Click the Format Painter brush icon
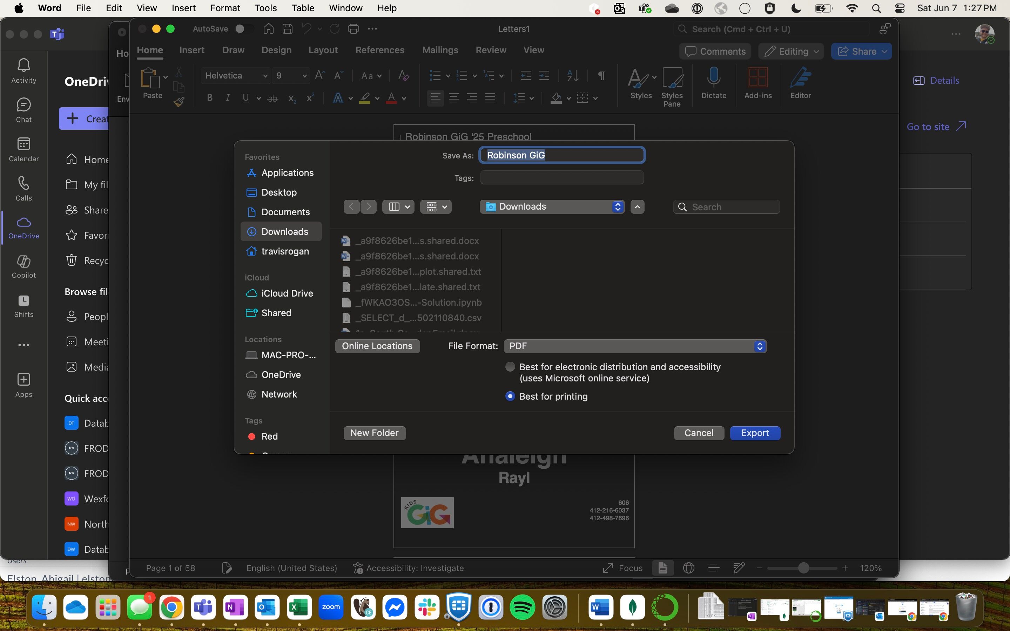This screenshot has width=1010, height=631. pos(179,102)
